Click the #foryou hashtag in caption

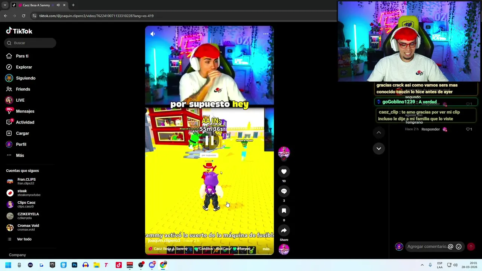(x=243, y=249)
